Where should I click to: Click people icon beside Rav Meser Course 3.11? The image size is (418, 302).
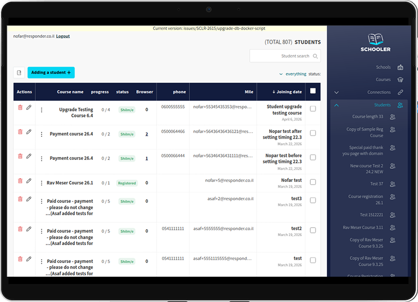coord(393,228)
